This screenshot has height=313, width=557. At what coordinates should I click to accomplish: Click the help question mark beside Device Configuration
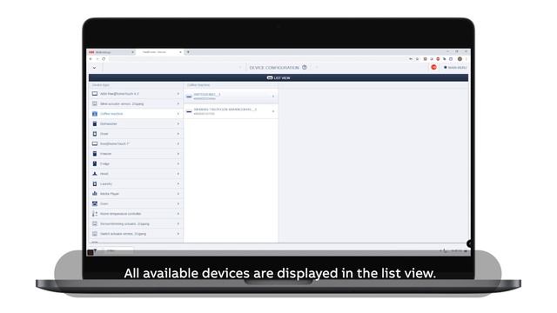click(305, 68)
